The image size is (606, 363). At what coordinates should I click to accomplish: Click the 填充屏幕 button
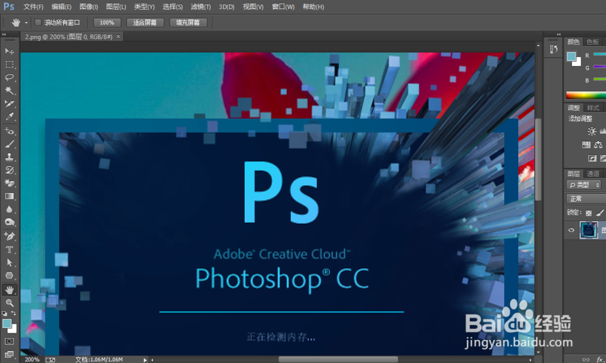188,23
